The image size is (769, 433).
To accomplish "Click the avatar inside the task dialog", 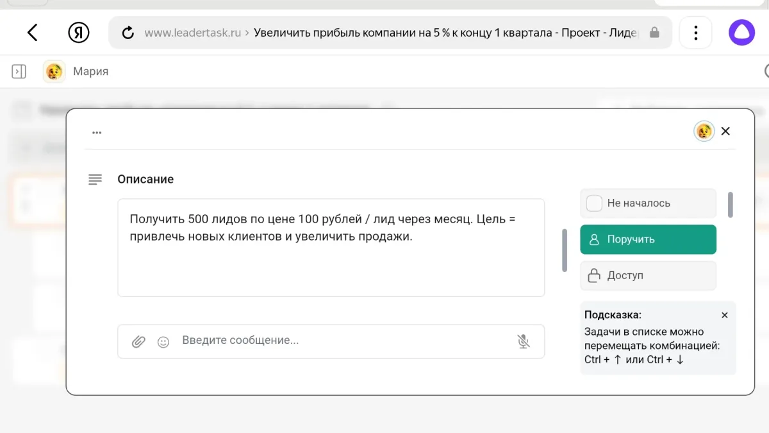I will (x=704, y=131).
